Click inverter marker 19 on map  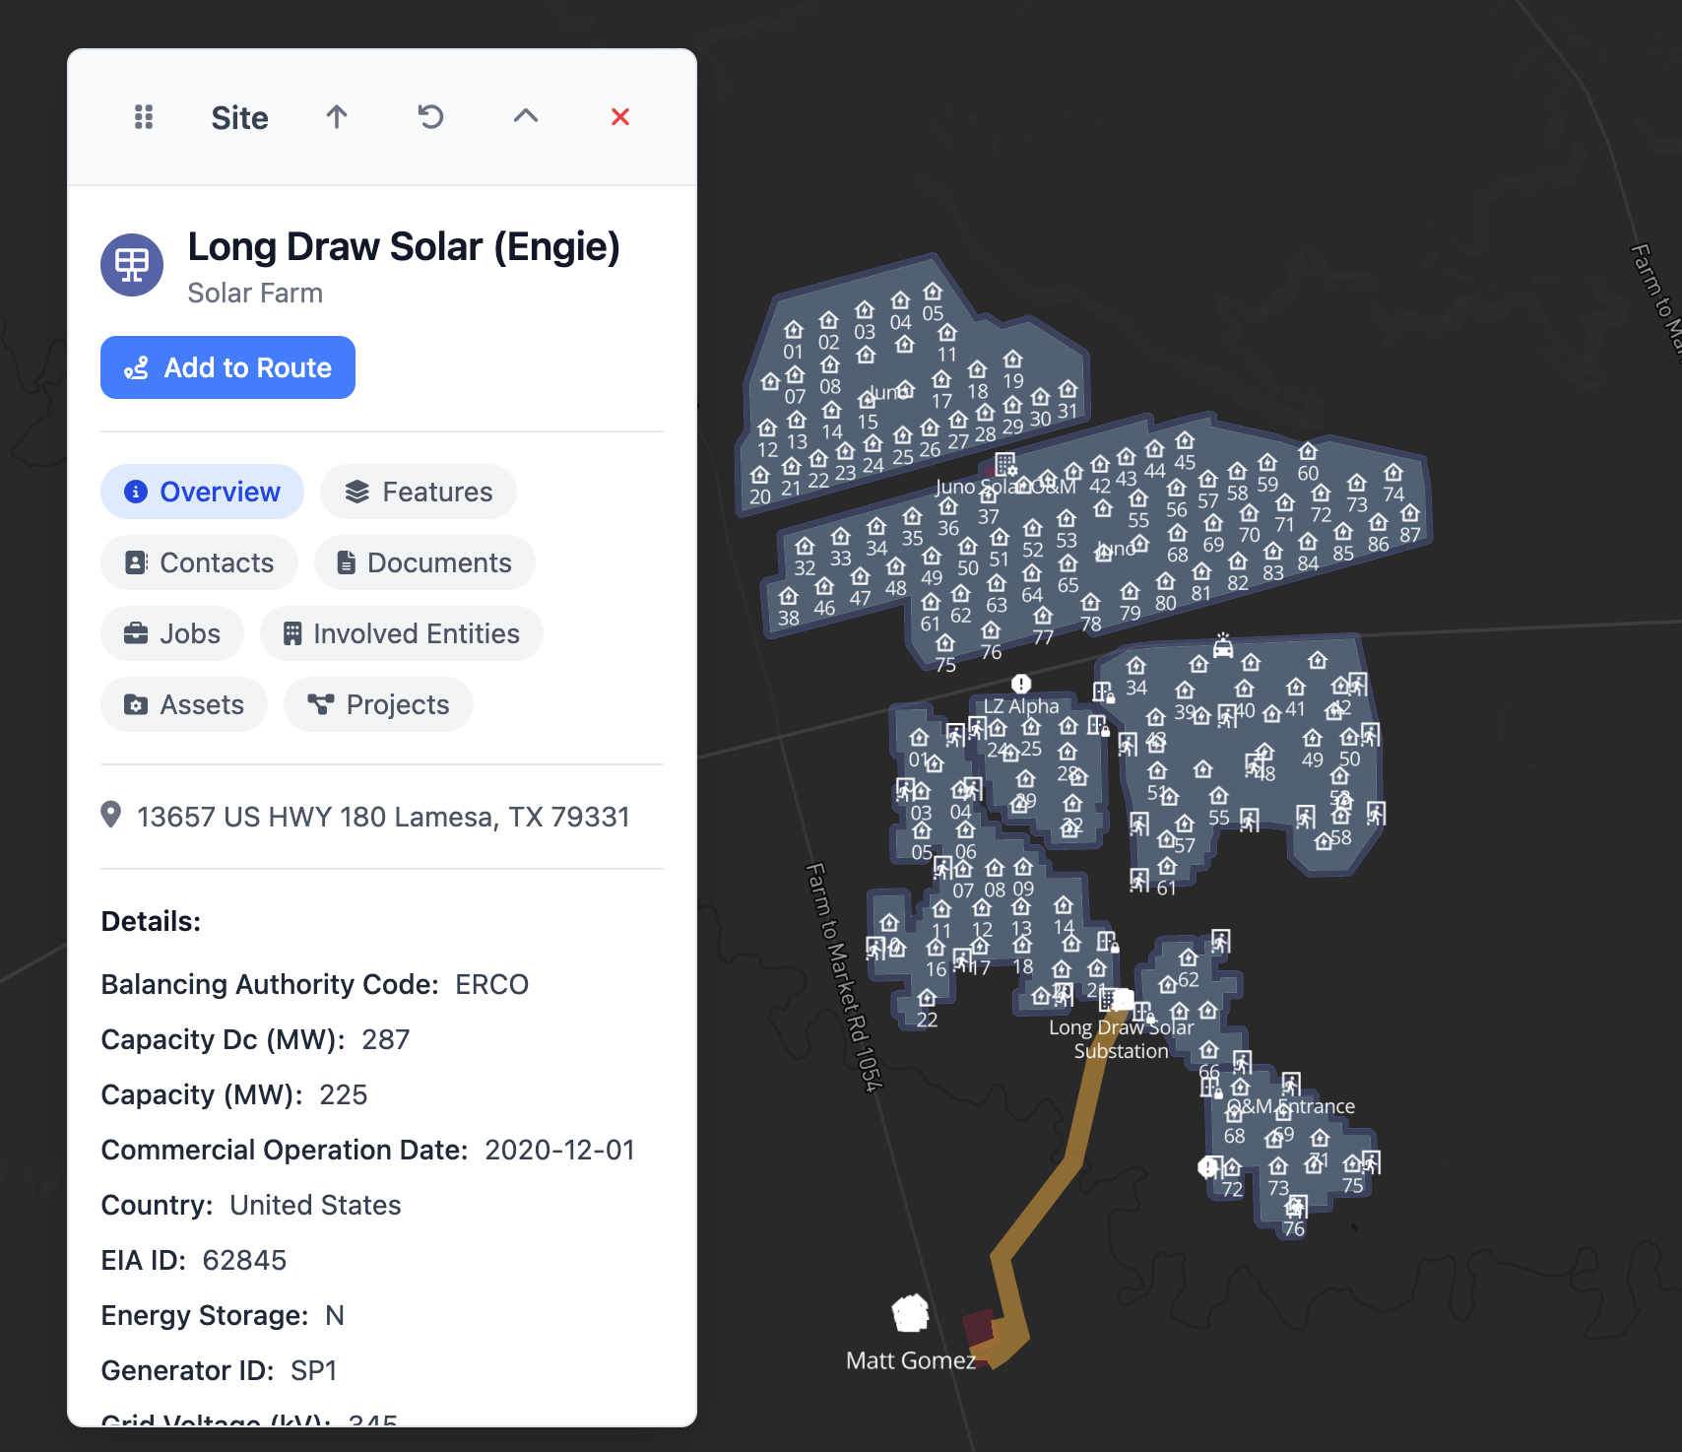click(1012, 360)
